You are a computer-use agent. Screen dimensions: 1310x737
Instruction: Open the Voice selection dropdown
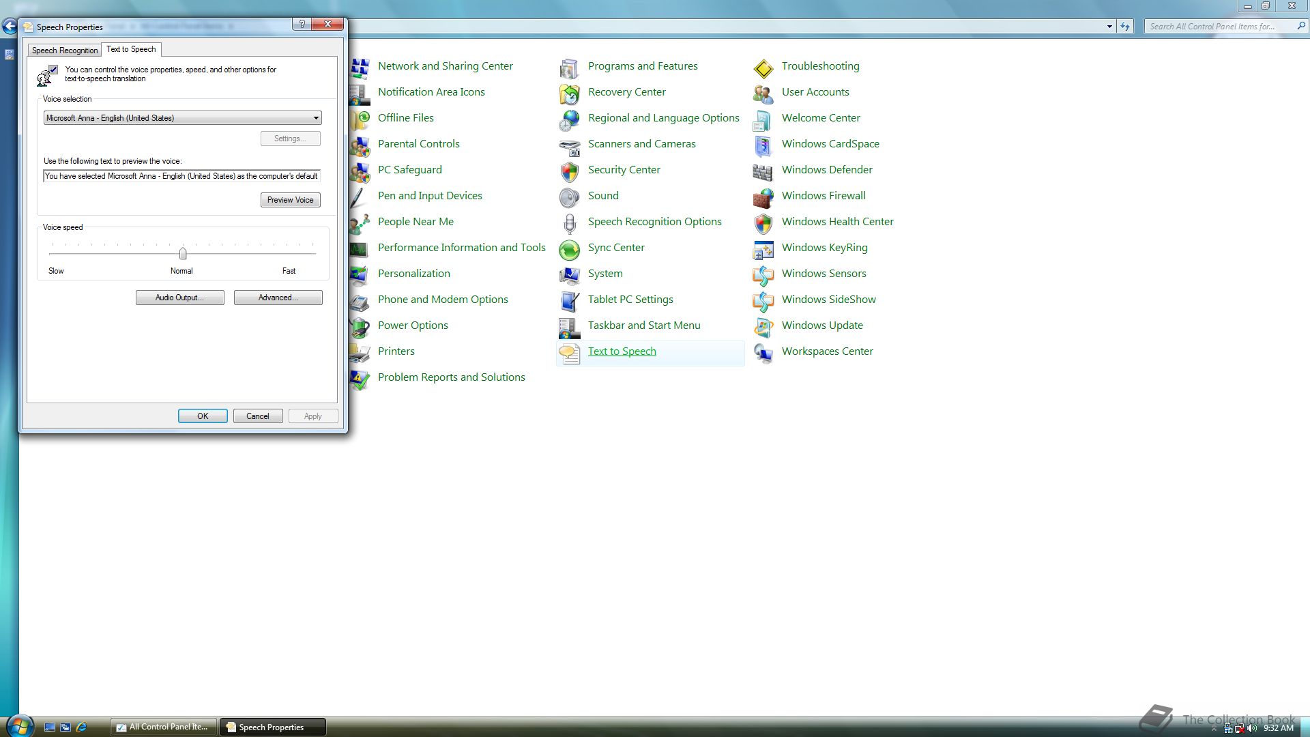(182, 118)
